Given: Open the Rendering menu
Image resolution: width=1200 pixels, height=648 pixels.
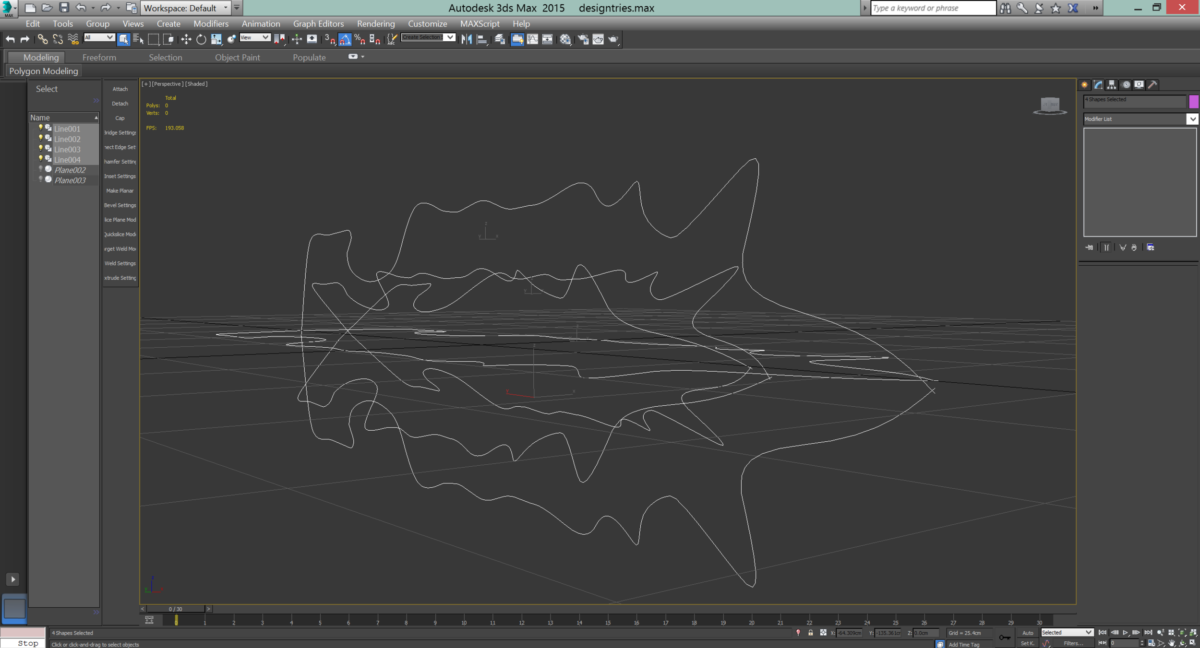Looking at the screenshot, I should (375, 24).
